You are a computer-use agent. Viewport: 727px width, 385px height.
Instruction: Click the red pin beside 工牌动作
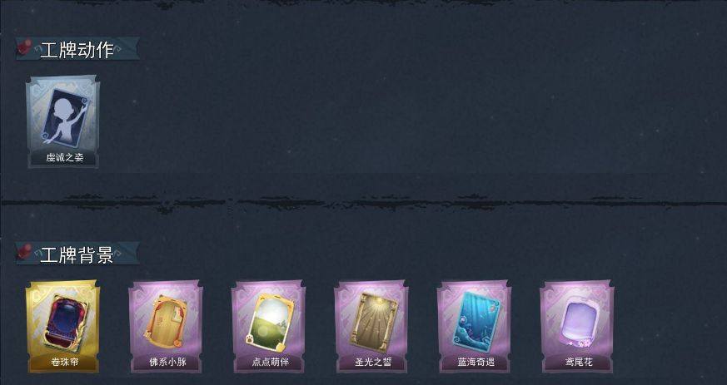pyautogui.click(x=25, y=47)
